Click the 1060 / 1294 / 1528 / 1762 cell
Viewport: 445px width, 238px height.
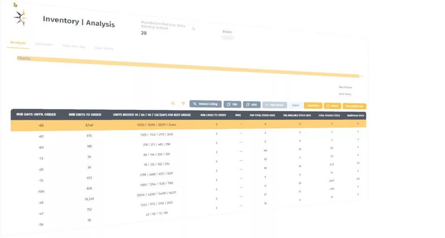click(x=156, y=184)
